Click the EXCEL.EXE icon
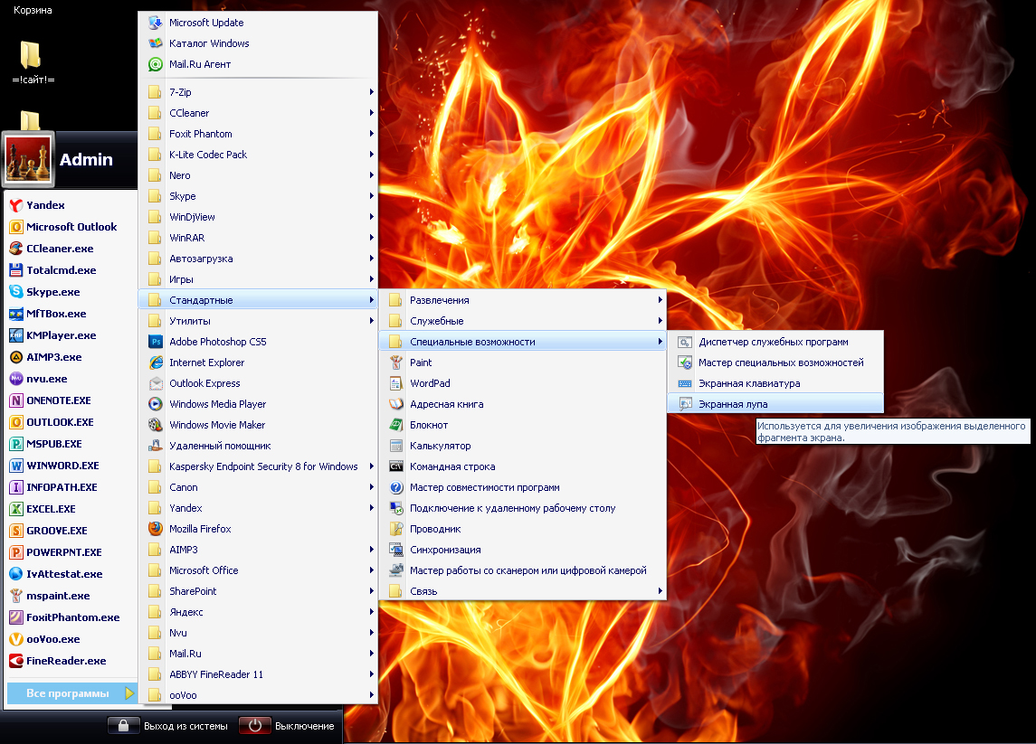 [x=16, y=509]
